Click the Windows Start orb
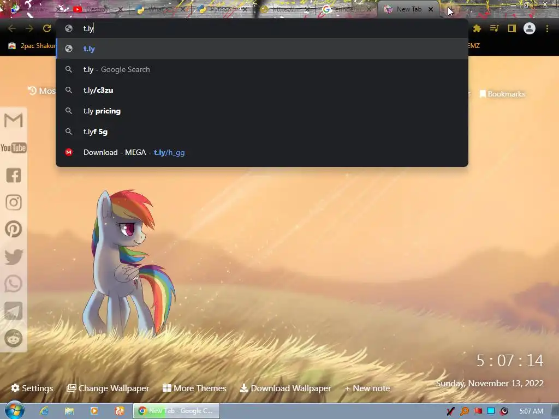Screen dimensions: 559x419 (x=15, y=410)
